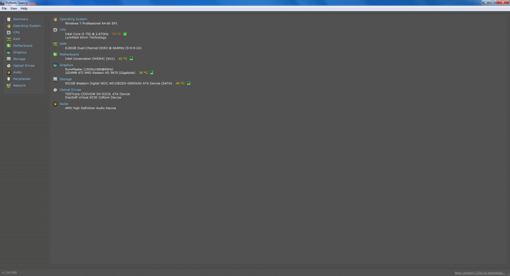The image size is (510, 276).
Task: Click CPU temperature 73 °C reading
Action: [116, 34]
